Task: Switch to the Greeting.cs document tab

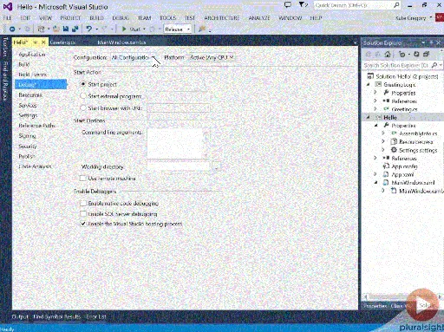Action: click(62, 42)
